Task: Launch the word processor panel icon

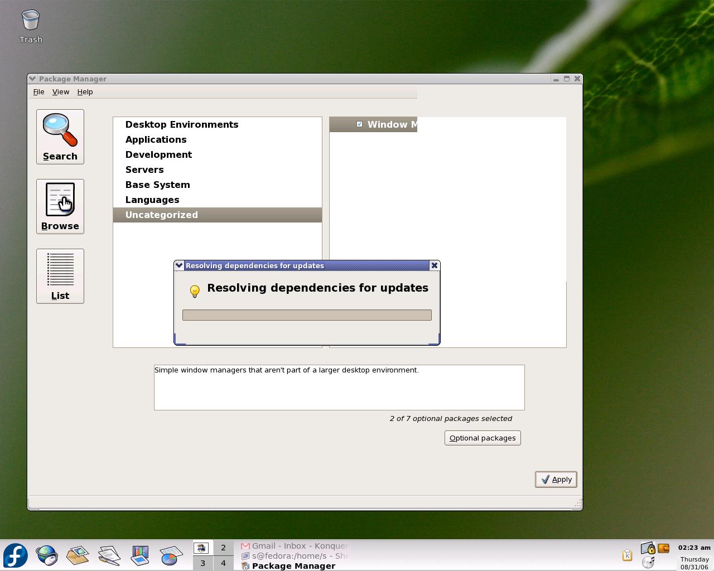Action: click(x=109, y=555)
